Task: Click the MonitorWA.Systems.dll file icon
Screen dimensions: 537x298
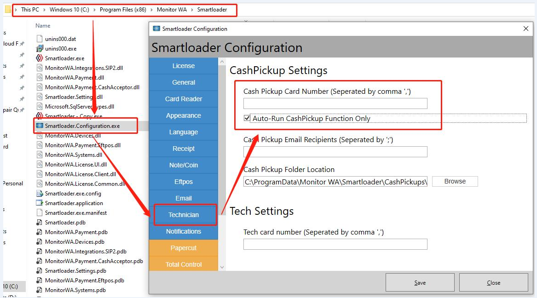Action: (40, 155)
